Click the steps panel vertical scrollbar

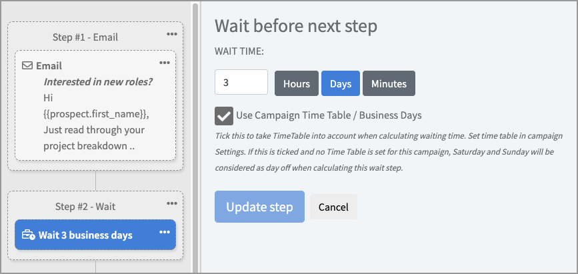click(195, 133)
